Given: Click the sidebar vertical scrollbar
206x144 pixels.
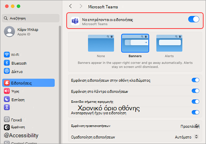Looking at the screenshot, I should pos(60,84).
